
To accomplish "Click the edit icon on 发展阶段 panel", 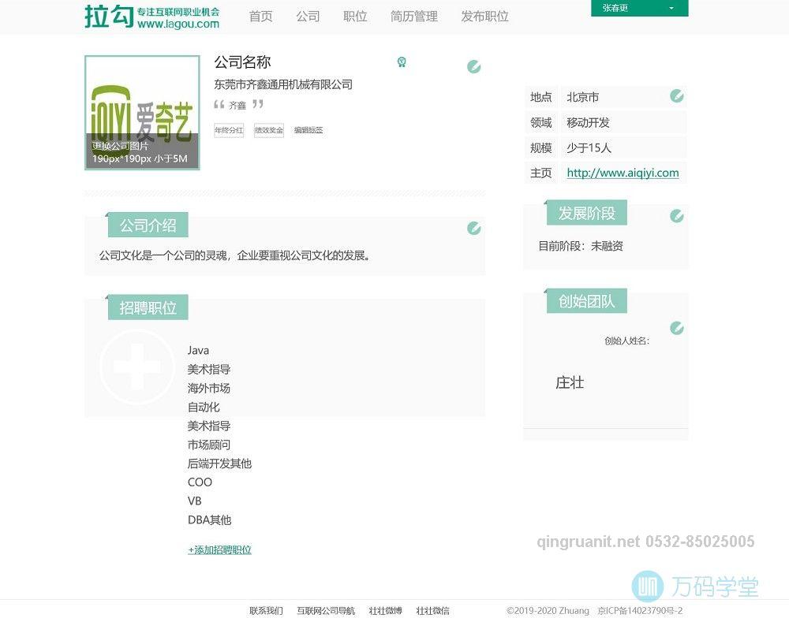I will pos(676,215).
